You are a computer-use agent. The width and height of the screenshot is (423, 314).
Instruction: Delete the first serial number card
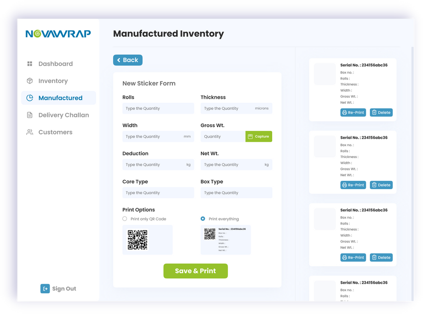[x=381, y=112]
